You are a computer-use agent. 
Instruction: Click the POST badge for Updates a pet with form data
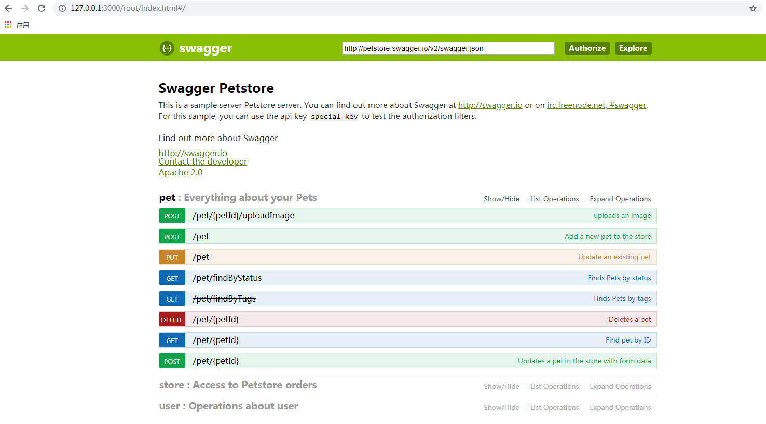172,361
